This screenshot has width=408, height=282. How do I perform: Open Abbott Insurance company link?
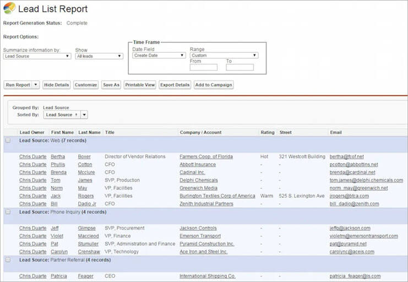pyautogui.click(x=198, y=164)
